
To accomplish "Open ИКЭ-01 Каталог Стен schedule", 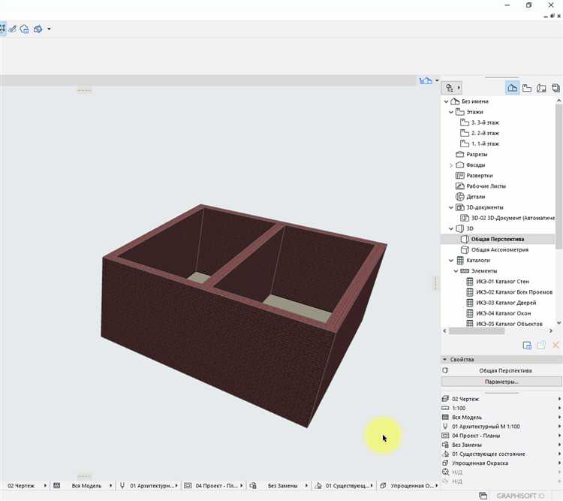I will 502,282.
